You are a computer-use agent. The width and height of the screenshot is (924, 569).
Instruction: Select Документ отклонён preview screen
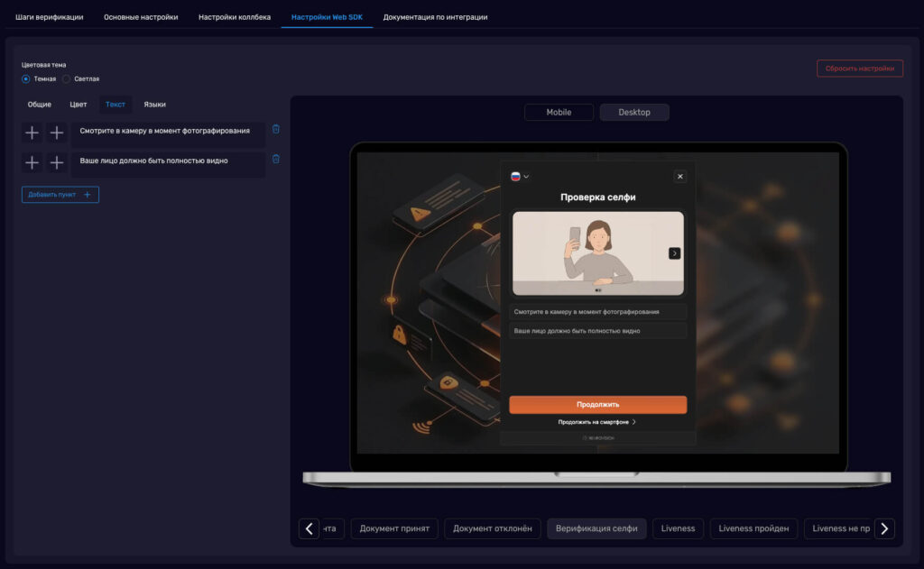pyautogui.click(x=492, y=528)
